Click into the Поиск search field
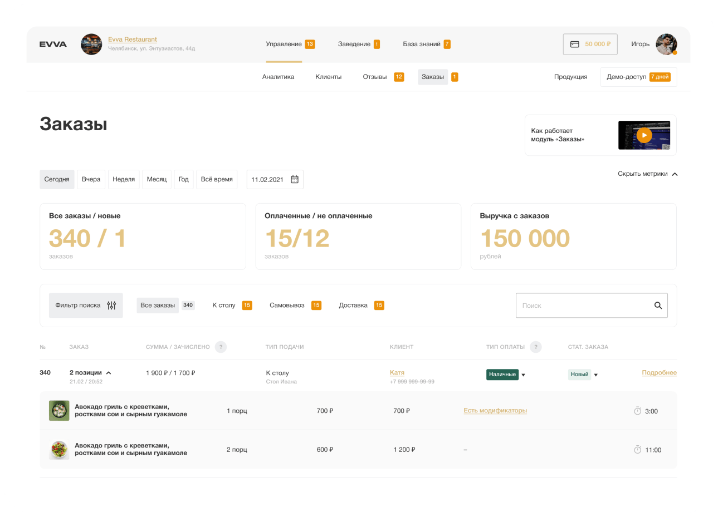Image resolution: width=718 pixels, height=517 pixels. (x=582, y=306)
